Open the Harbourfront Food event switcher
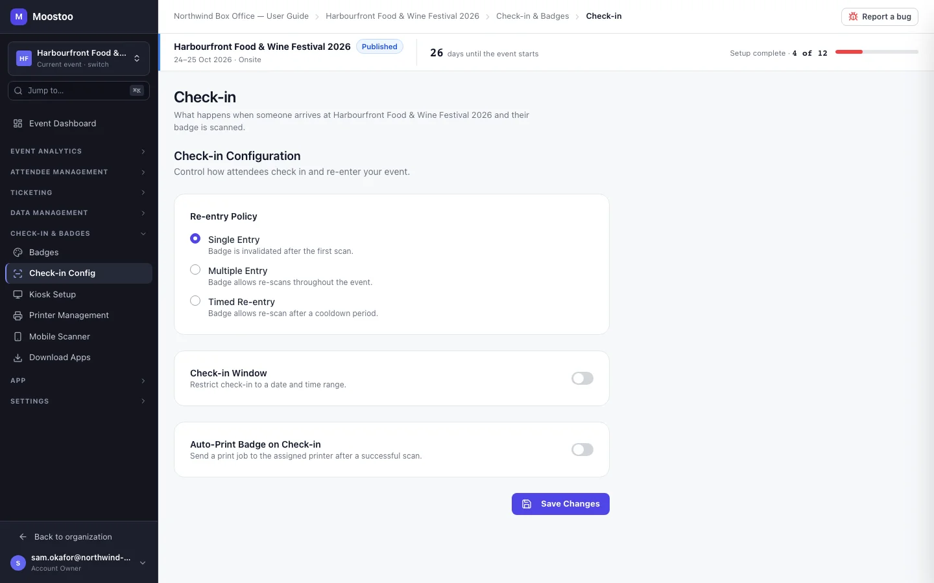Viewport: 934px width, 583px height. pyautogui.click(x=78, y=58)
